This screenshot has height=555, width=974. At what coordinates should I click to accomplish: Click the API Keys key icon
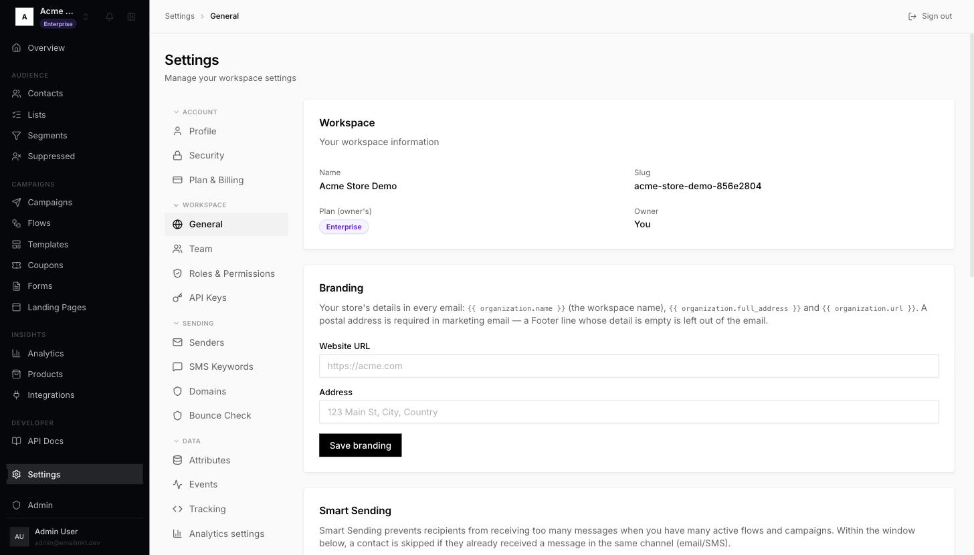point(177,298)
